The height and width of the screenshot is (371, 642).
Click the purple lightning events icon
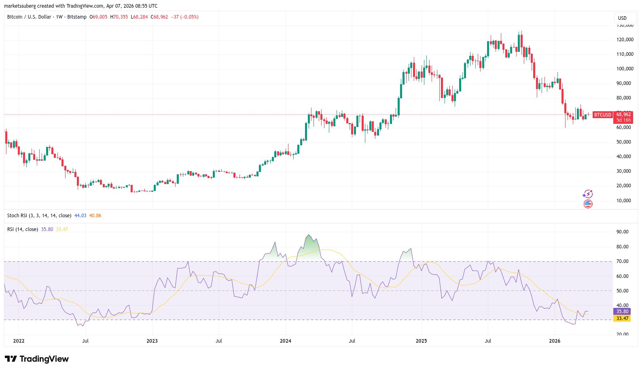pos(587,194)
